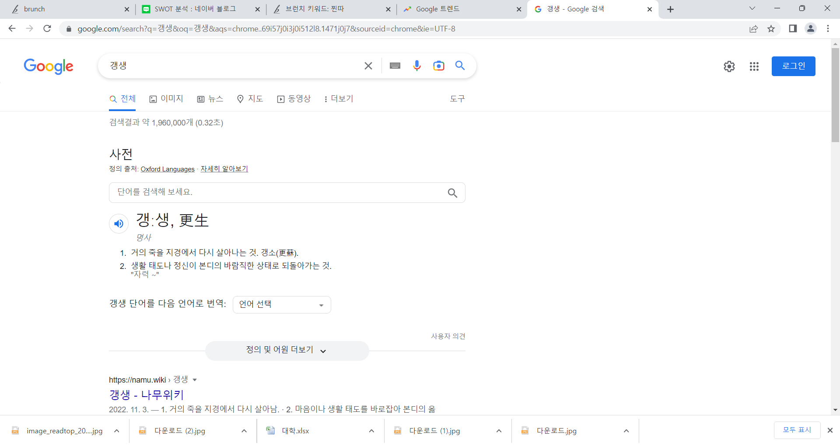This screenshot has width=840, height=446.
Task: Bookmark this page with the star
Action: click(x=771, y=28)
